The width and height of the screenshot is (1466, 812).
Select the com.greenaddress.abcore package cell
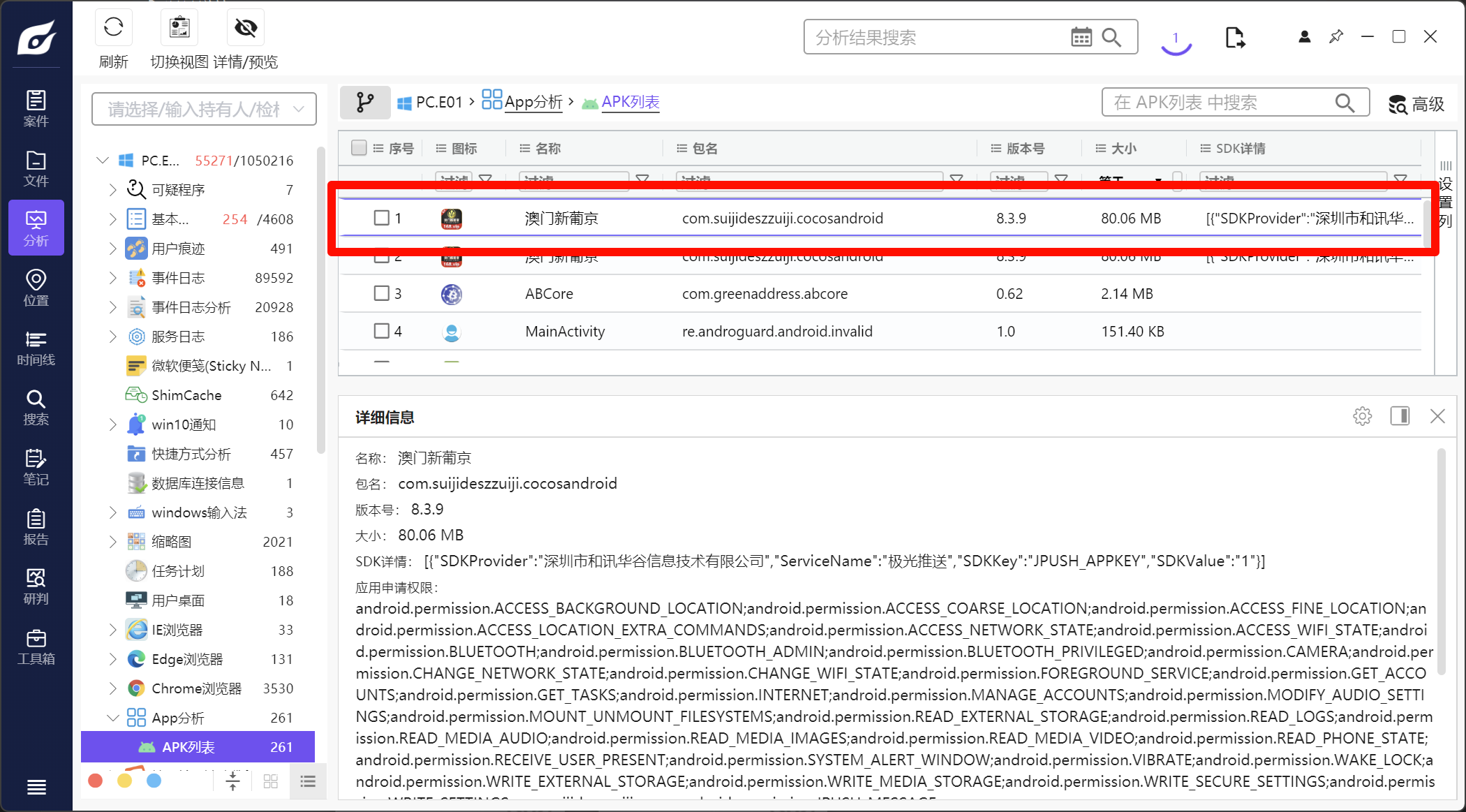(764, 293)
